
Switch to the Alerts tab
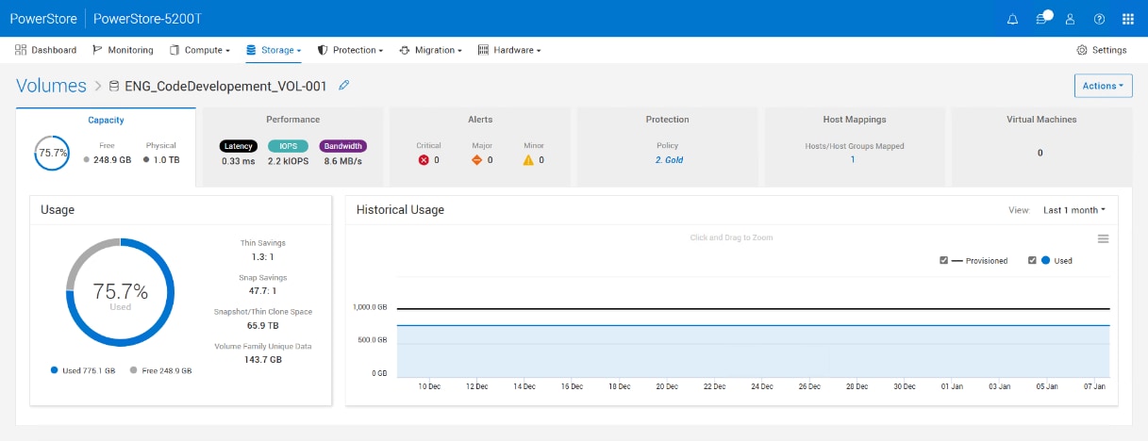pos(480,147)
